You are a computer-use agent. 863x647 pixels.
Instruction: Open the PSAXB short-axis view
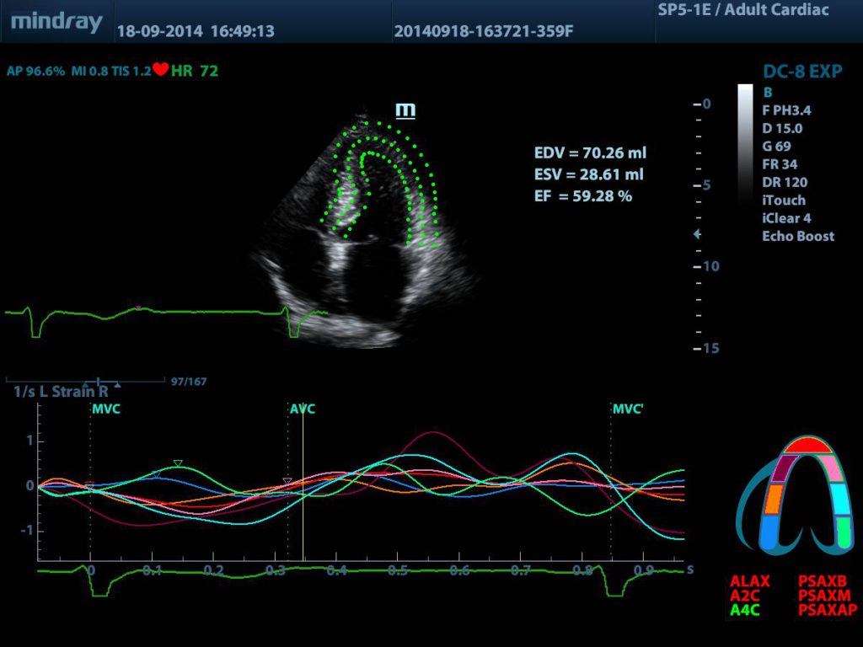[x=822, y=582]
